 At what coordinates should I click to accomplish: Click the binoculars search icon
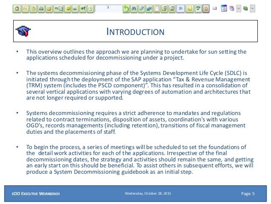point(134,9)
